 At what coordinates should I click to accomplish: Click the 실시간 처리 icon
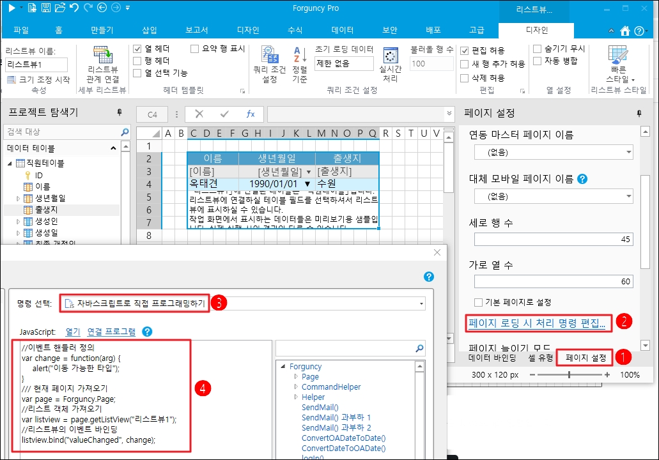tap(390, 65)
